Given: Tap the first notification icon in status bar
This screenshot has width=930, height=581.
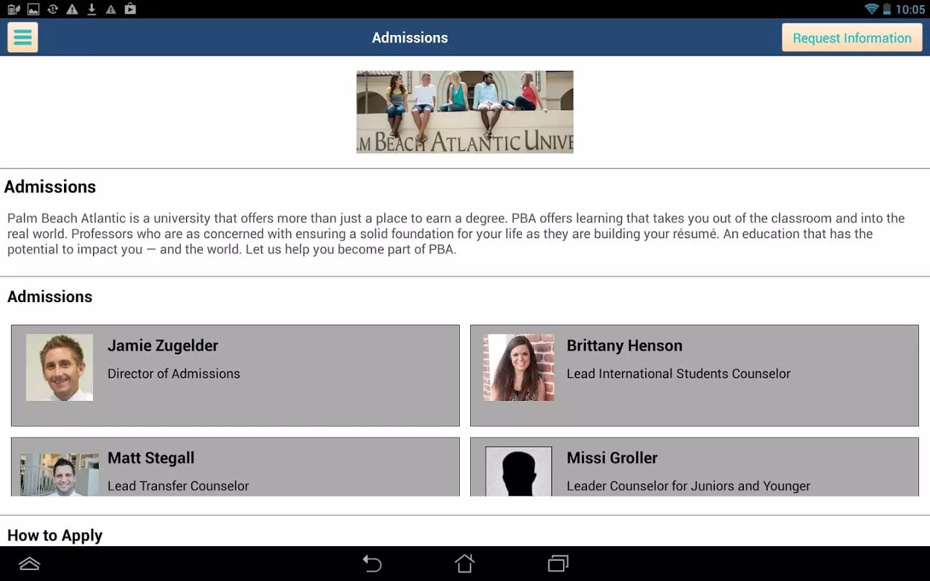Looking at the screenshot, I should (x=14, y=9).
